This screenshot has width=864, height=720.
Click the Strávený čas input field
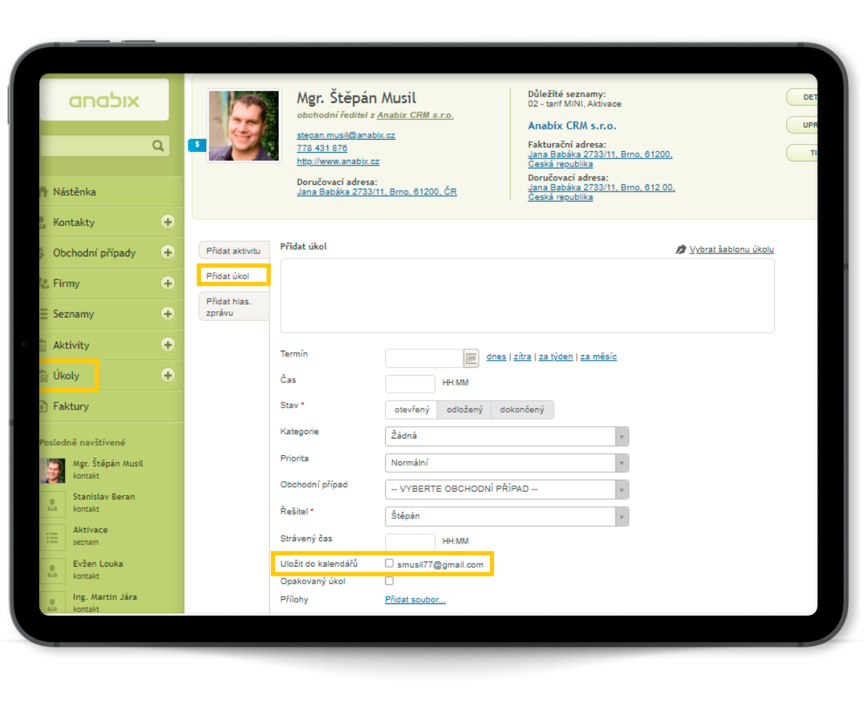coord(410,542)
